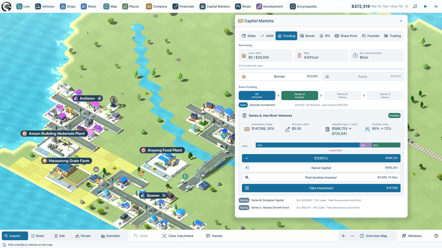Toggle map Names display
The image size is (442, 248).
pyautogui.click(x=214, y=236)
